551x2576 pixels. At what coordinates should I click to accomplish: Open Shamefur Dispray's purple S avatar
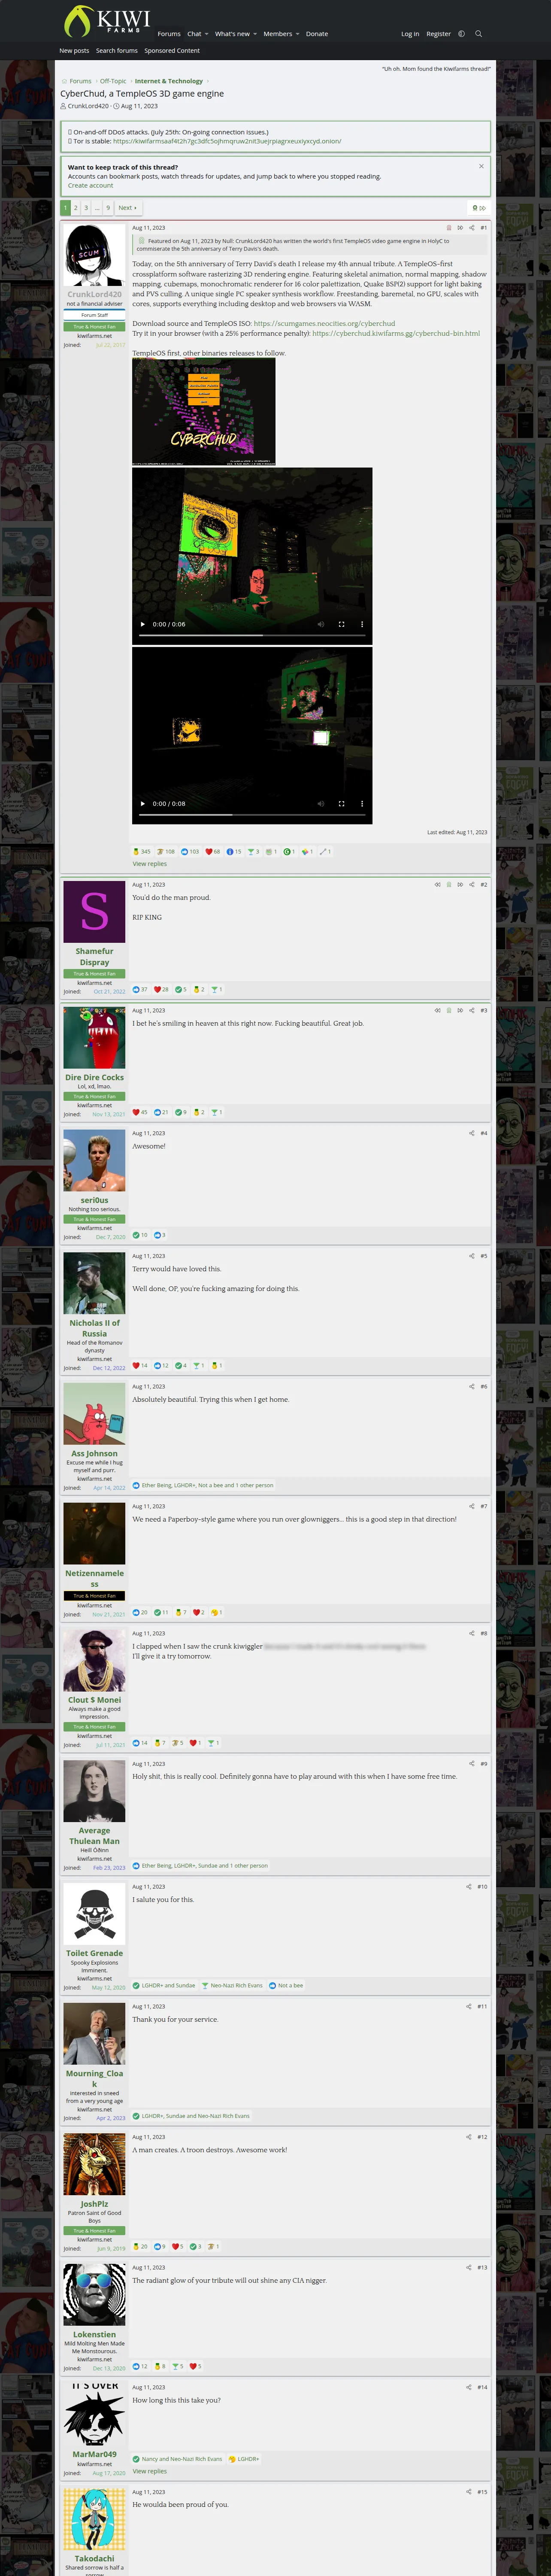point(94,912)
